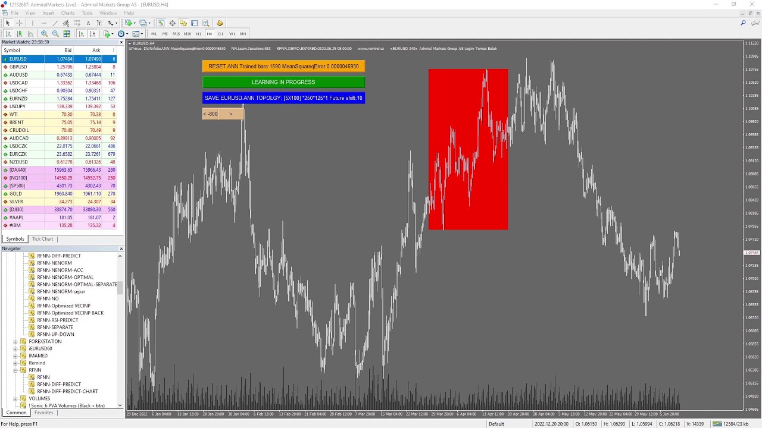Select the Cursor arrow tool
Image resolution: width=762 pixels, height=428 pixels.
pos(8,23)
